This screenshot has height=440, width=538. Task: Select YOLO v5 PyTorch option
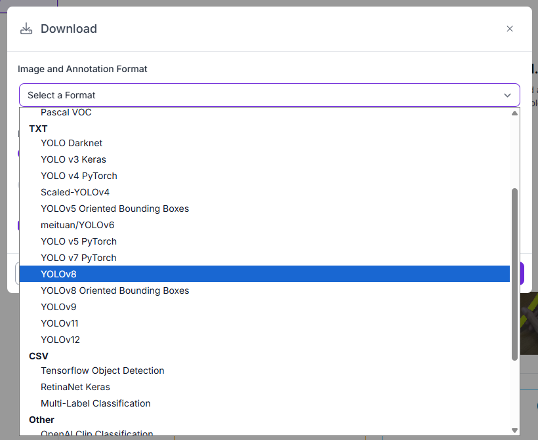79,241
